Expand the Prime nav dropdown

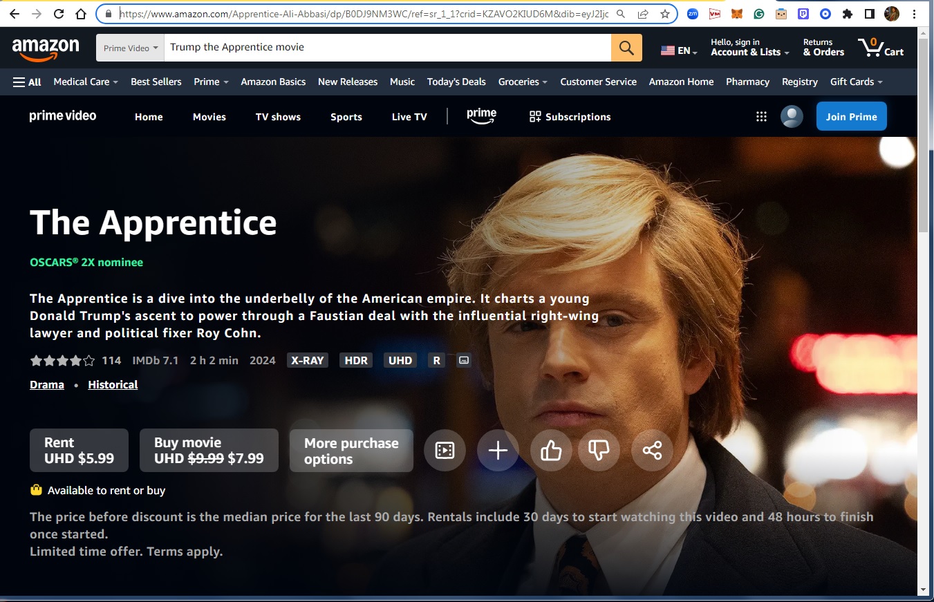click(211, 82)
